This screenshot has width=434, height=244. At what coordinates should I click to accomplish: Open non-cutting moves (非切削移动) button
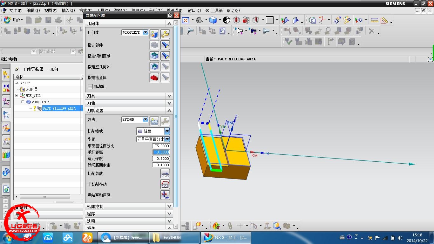pyautogui.click(x=165, y=184)
